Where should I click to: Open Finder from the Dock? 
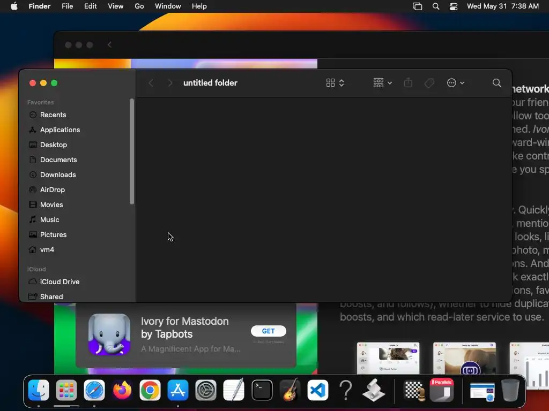[x=39, y=390]
